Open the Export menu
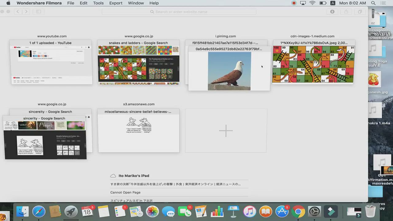 point(116,3)
